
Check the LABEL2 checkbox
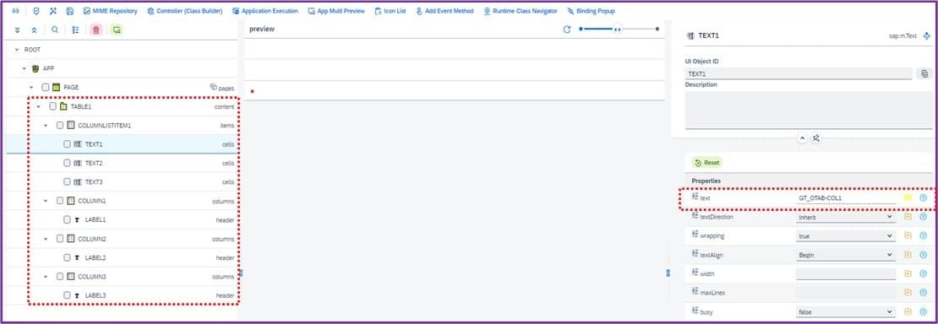[x=67, y=257]
